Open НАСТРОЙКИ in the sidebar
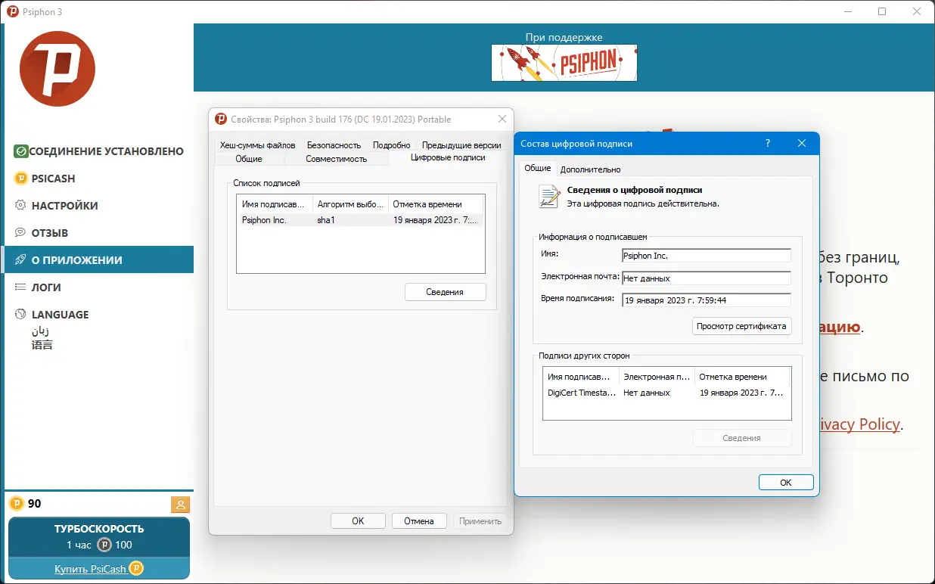935x584 pixels. (99, 206)
